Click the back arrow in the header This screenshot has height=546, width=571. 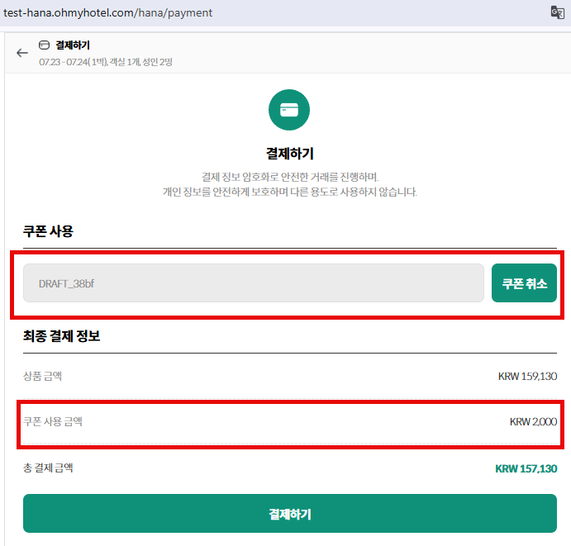[x=22, y=52]
